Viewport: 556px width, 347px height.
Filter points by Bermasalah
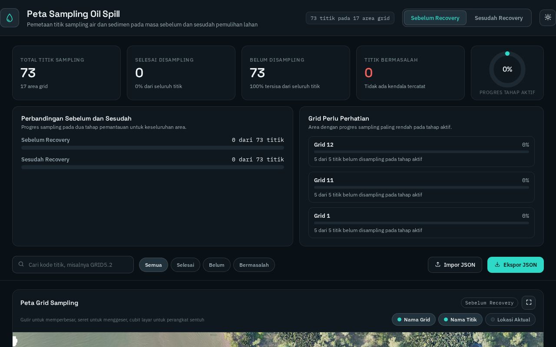[x=254, y=265]
